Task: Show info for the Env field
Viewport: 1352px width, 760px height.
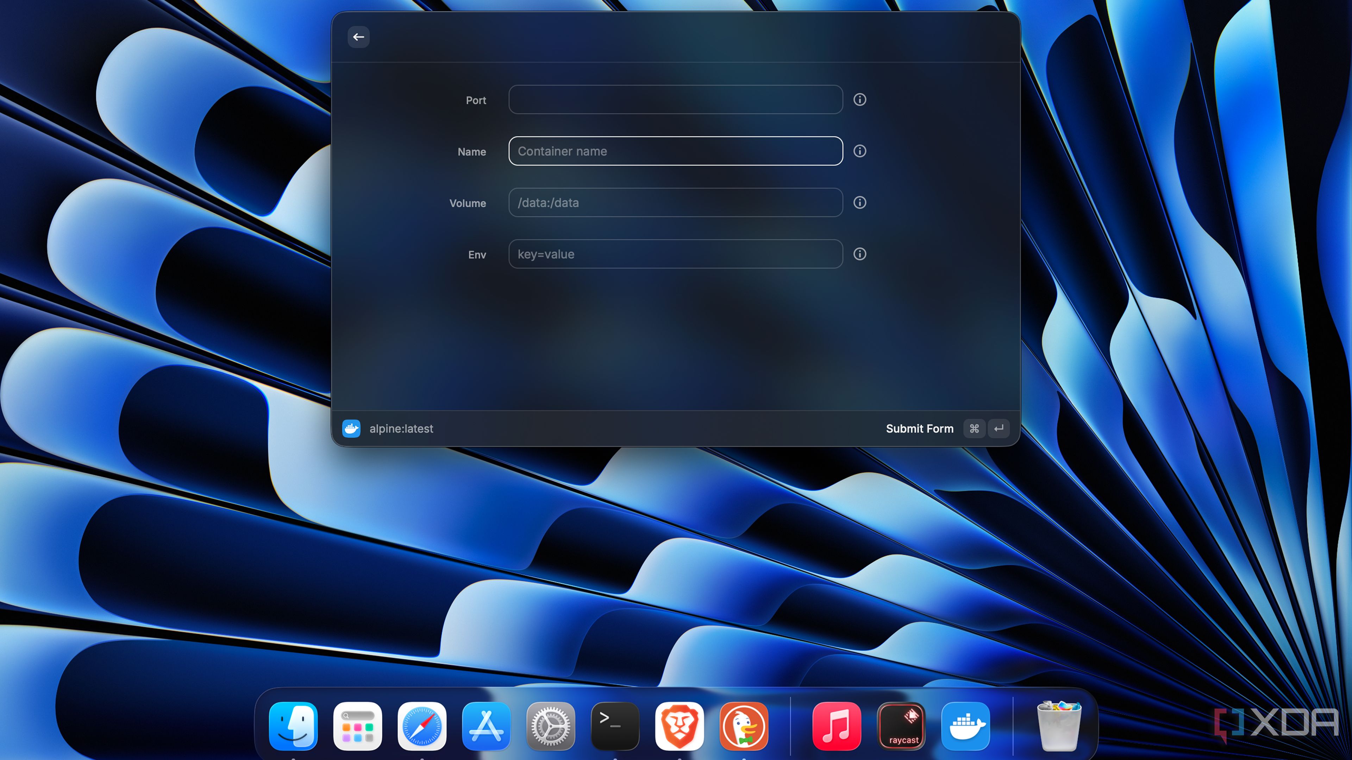Action: (x=860, y=254)
